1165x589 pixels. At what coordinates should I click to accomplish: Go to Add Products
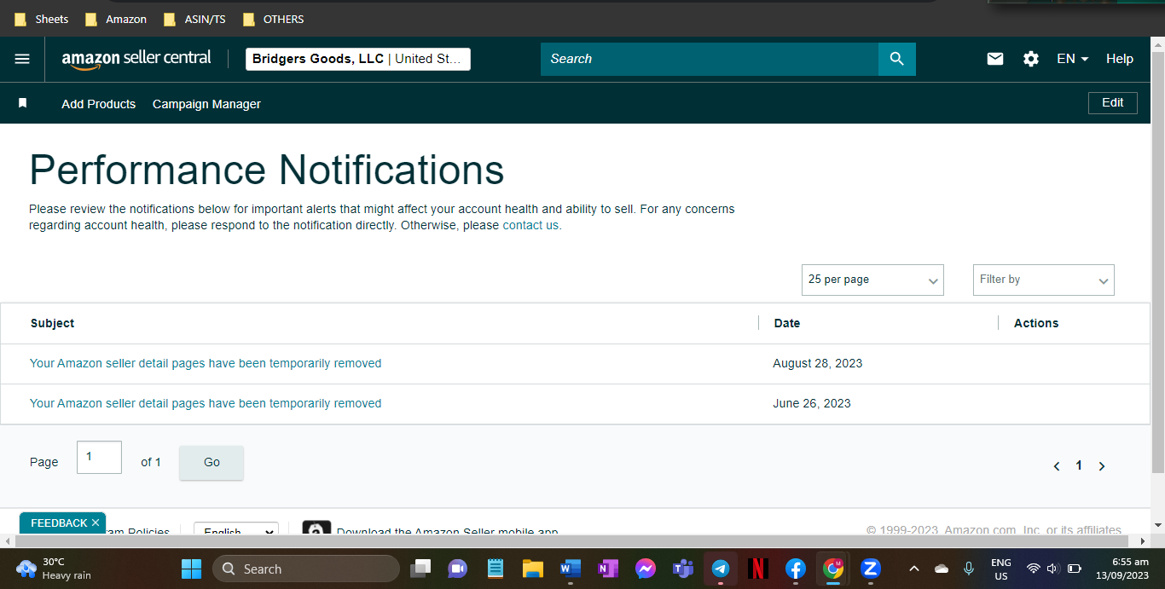98,104
